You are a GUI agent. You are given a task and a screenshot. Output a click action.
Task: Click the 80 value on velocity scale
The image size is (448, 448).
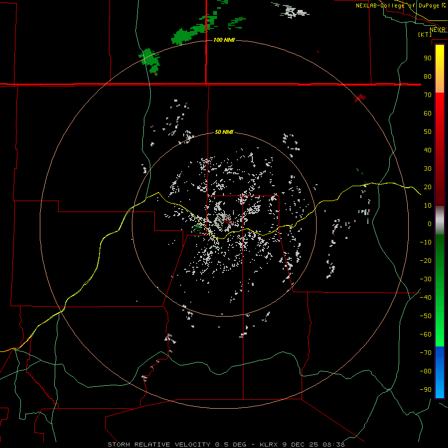(428, 76)
